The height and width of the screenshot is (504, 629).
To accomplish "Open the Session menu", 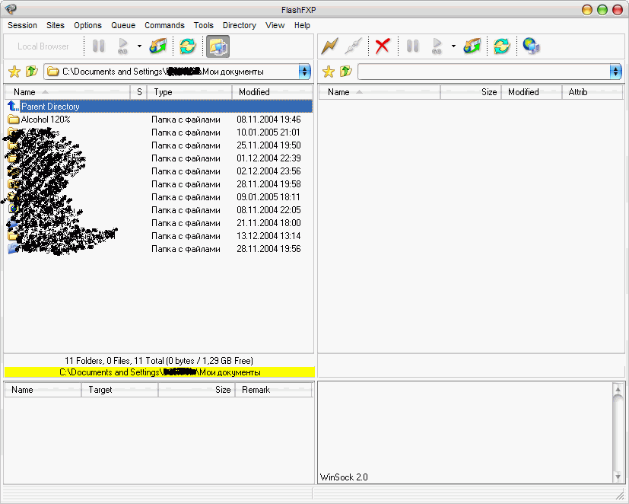I will pos(23,25).
